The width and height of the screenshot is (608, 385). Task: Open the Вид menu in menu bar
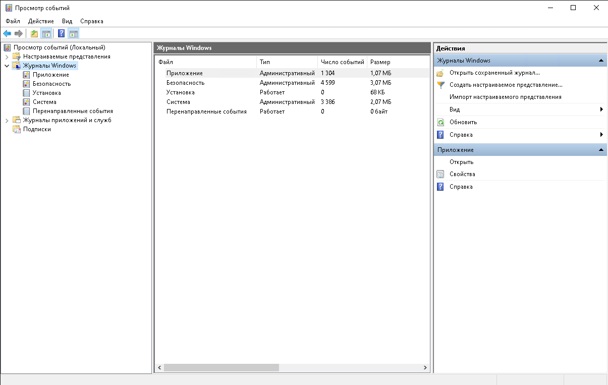(x=67, y=21)
